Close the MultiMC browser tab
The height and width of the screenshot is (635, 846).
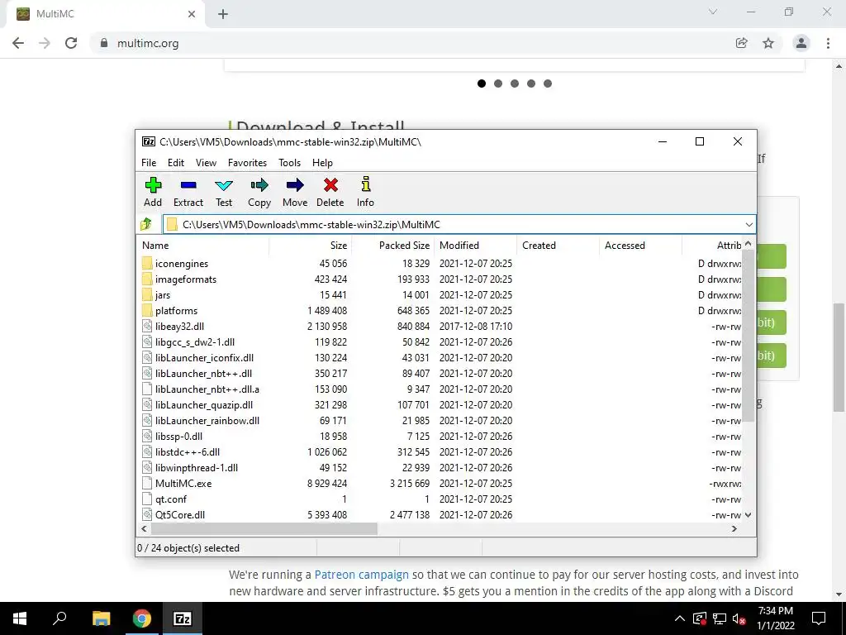pos(192,14)
